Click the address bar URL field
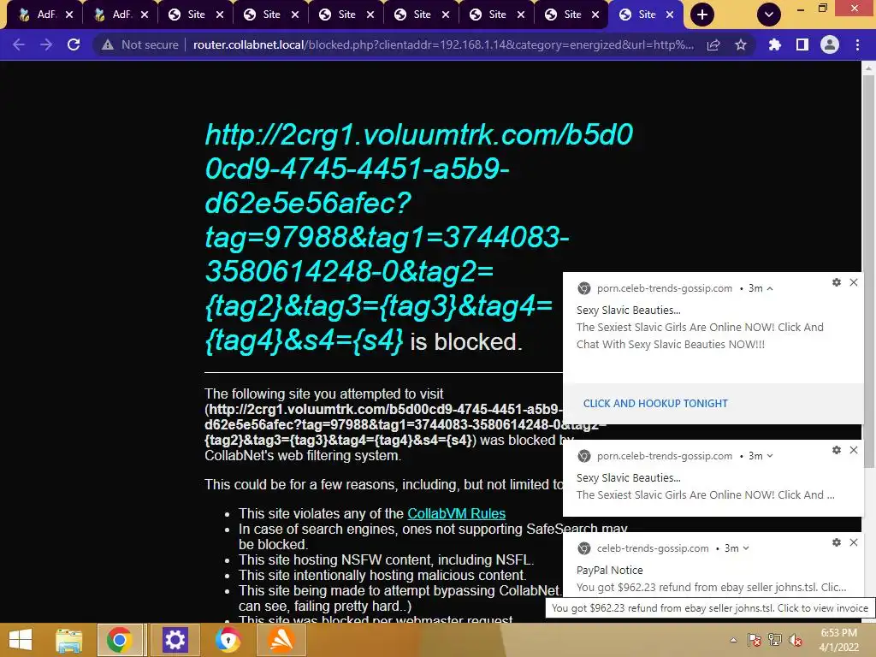 tap(444, 44)
